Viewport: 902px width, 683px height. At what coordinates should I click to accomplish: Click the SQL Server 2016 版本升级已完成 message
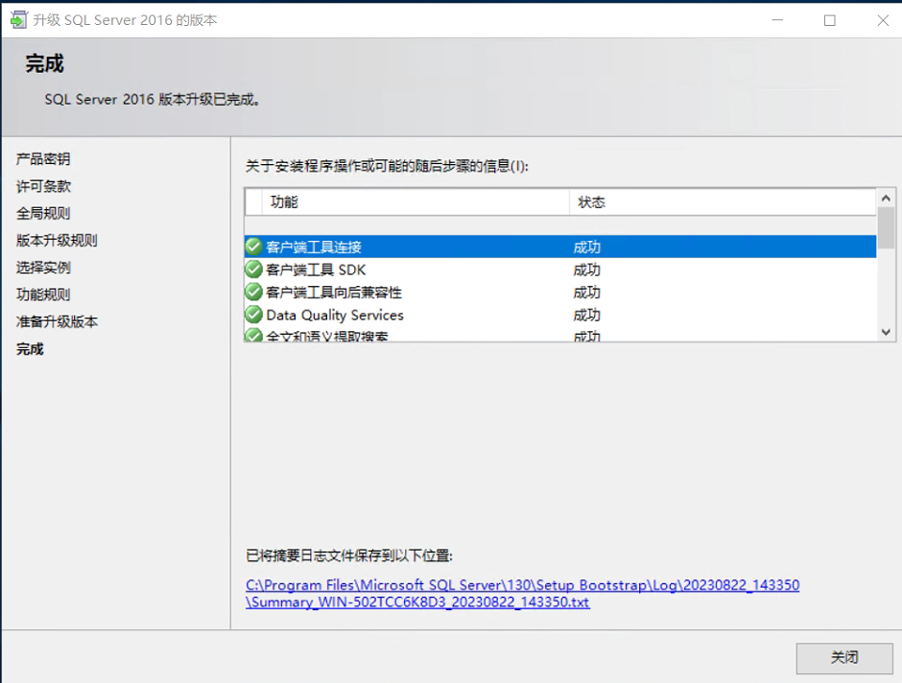[153, 100]
